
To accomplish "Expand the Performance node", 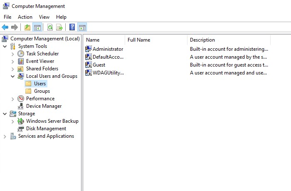I will [x=12, y=99].
